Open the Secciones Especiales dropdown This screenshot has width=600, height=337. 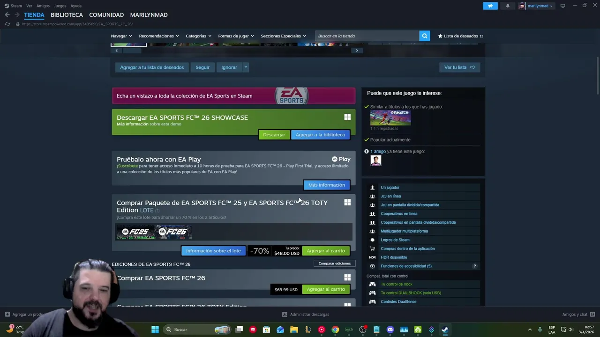click(x=283, y=36)
